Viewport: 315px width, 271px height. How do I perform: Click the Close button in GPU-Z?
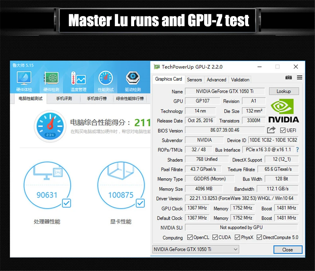coord(288,250)
